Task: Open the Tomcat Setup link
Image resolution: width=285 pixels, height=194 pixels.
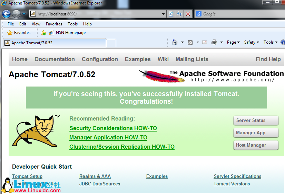Action: 27,176
